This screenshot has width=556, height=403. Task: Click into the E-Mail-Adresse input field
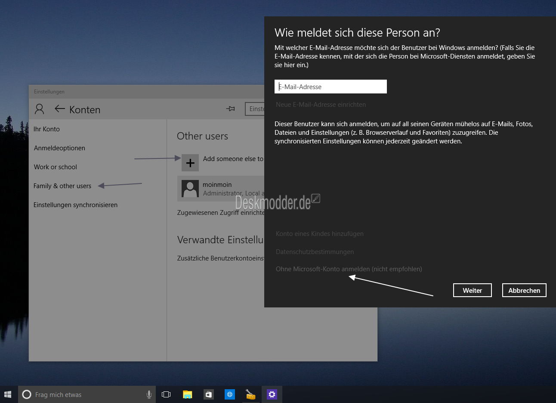(x=331, y=87)
